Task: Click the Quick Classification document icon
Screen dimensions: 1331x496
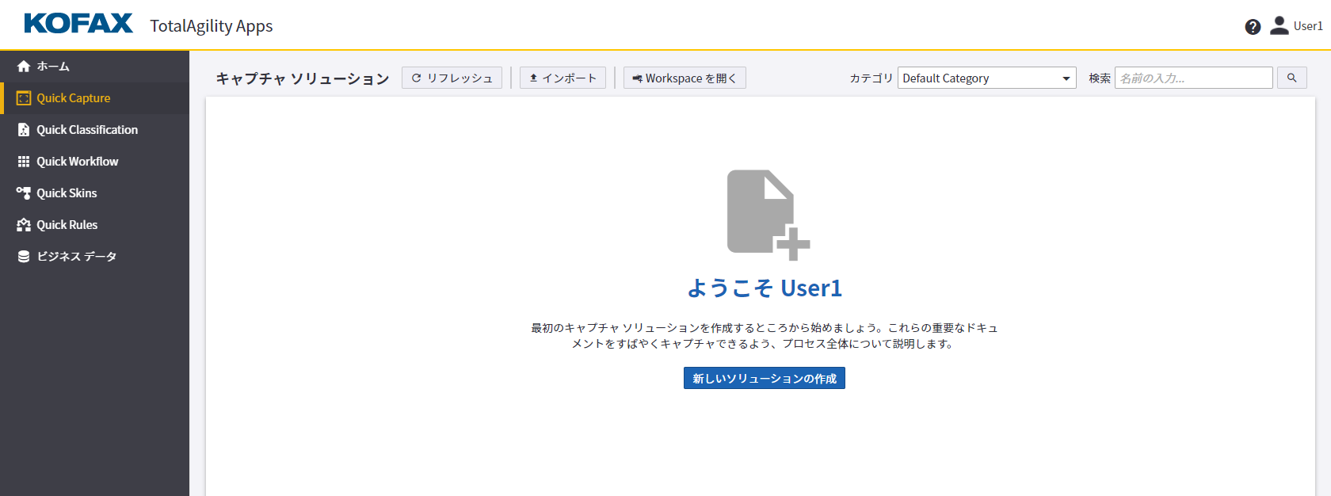Action: (24, 130)
